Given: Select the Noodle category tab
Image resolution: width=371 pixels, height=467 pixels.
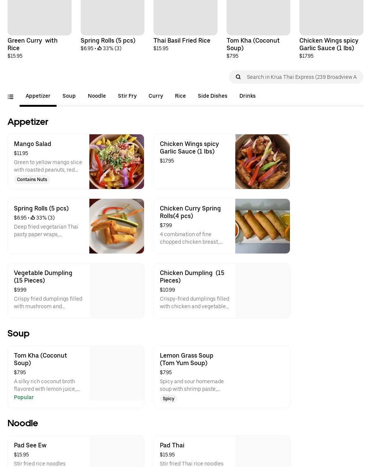Looking at the screenshot, I should (97, 96).
